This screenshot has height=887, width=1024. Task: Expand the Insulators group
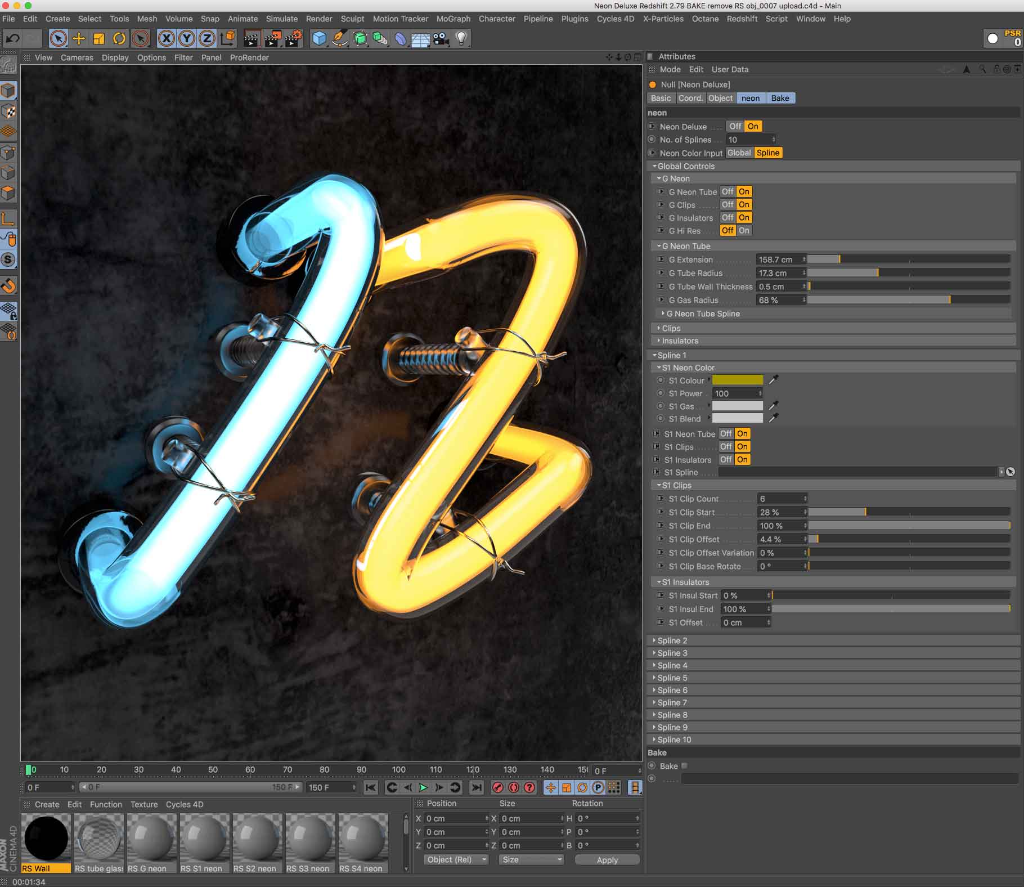(680, 341)
